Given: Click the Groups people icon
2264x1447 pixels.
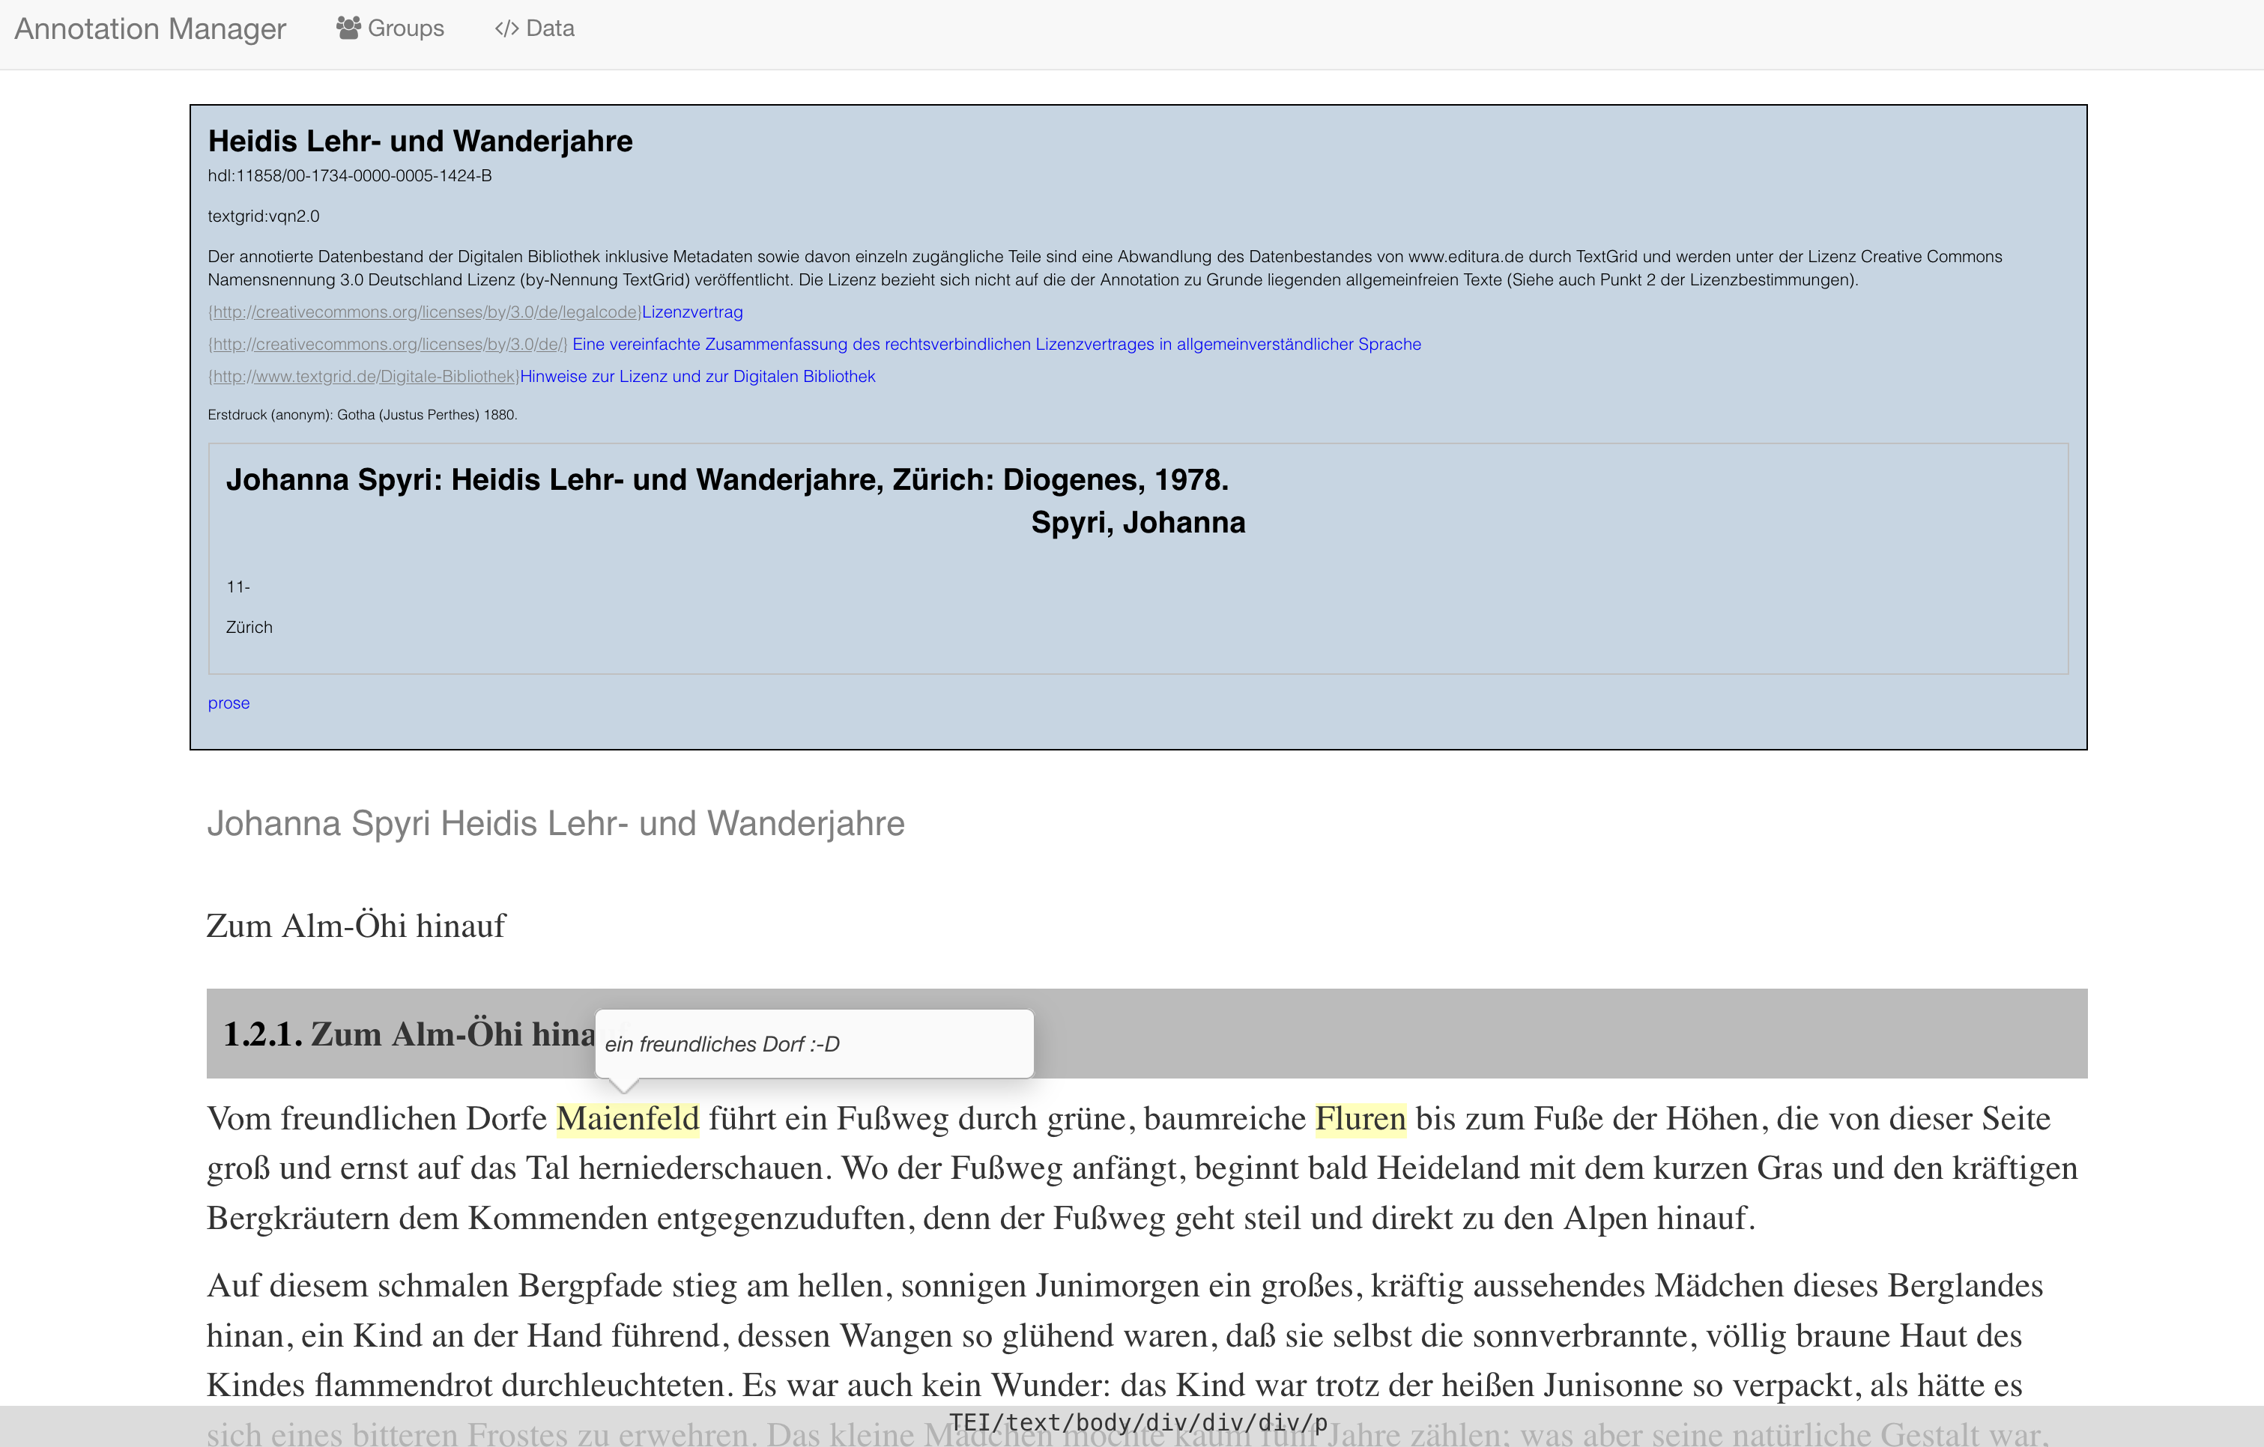Looking at the screenshot, I should (348, 28).
